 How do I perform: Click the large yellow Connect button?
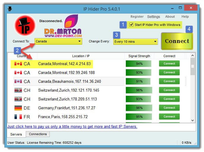click(x=177, y=41)
